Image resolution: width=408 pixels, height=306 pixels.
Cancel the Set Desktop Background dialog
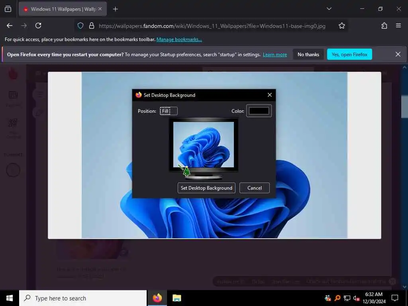pyautogui.click(x=255, y=188)
